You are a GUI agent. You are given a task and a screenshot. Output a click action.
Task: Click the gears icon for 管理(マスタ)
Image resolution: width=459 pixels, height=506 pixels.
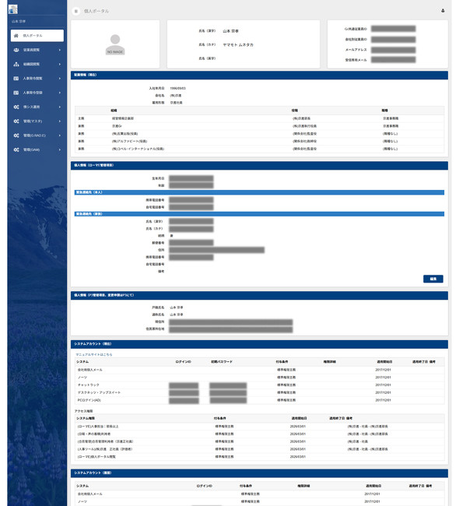16,121
